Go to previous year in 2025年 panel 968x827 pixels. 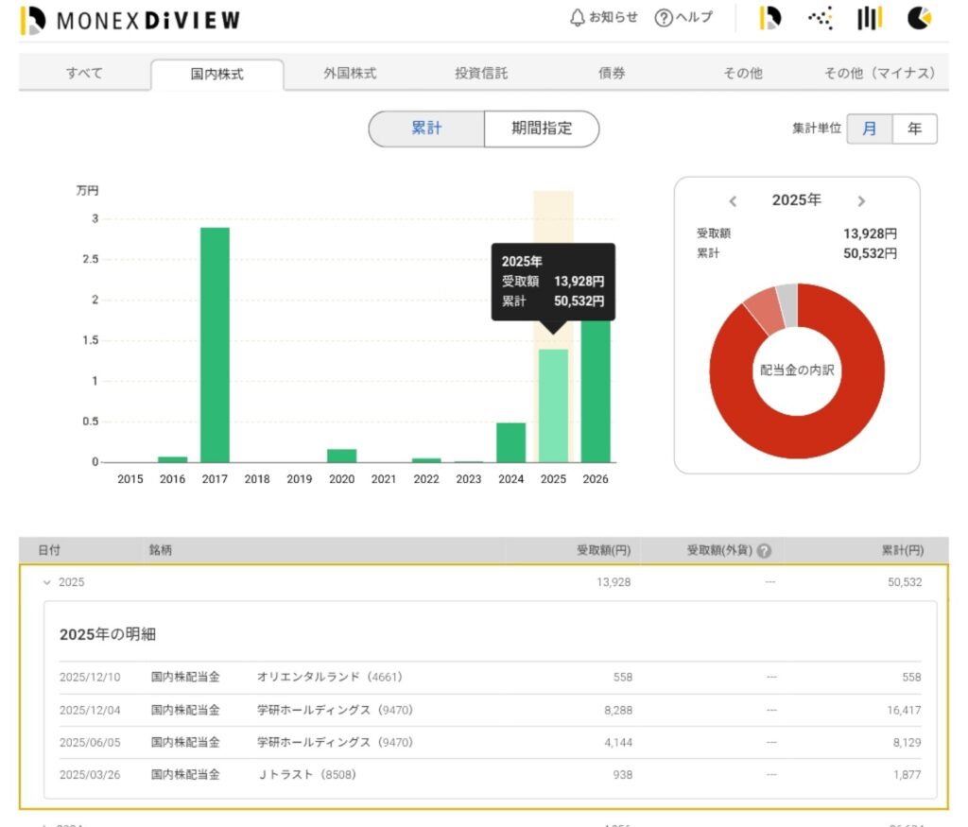[x=733, y=201]
